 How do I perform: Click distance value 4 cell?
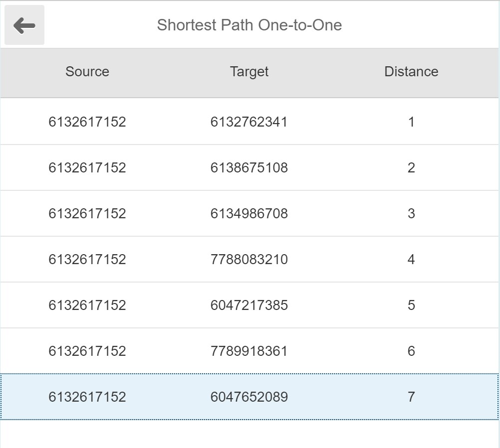(411, 260)
